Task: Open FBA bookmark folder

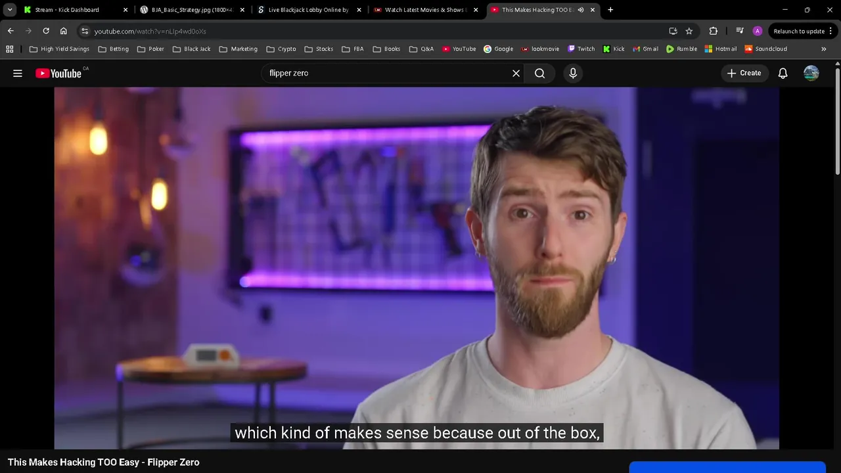Action: point(353,49)
